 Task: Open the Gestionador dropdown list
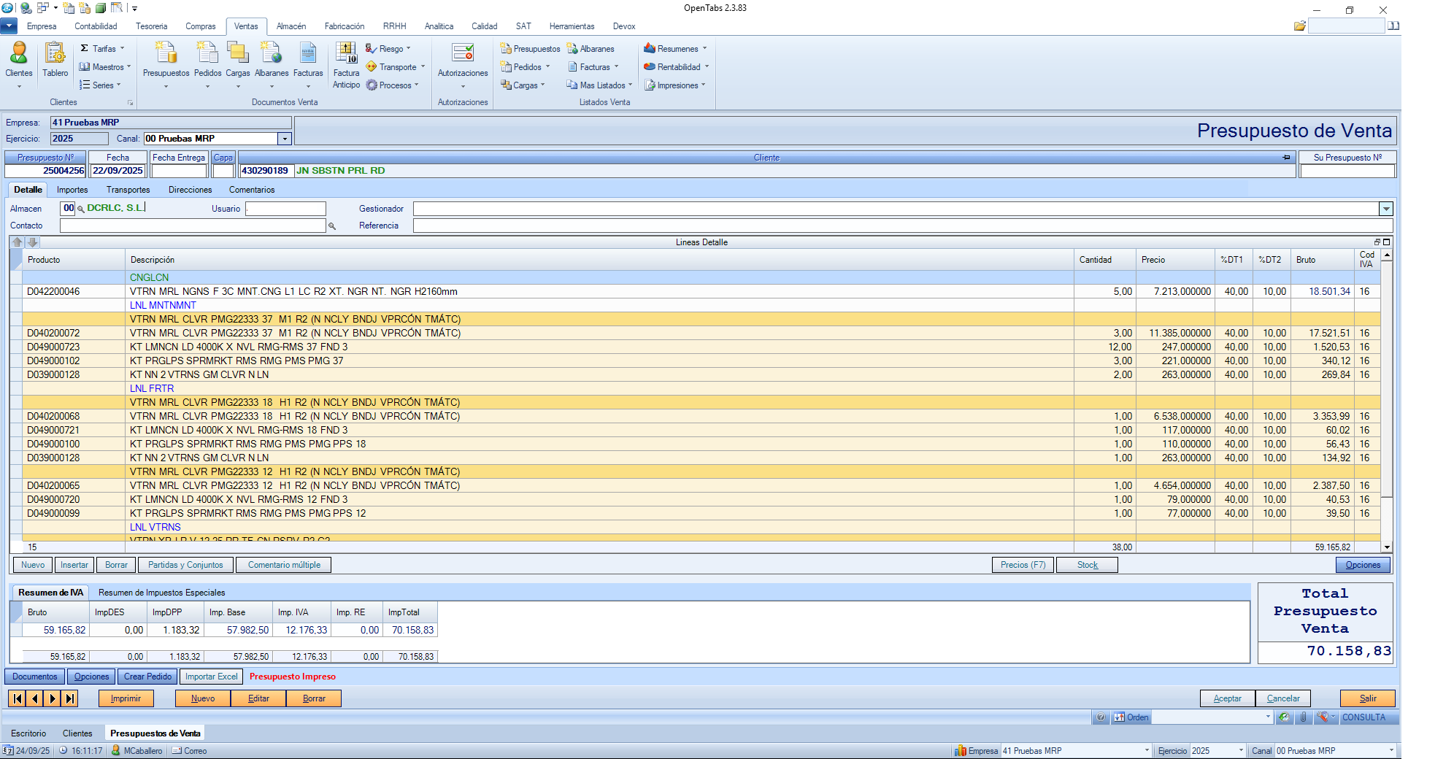pyautogui.click(x=1385, y=209)
